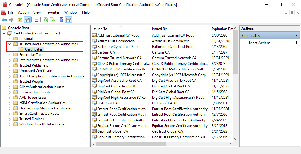Viewport: 301px width, 154px height.
Task: Click certificate icon of DigiCert Global Root G2
Action: point(94,92)
